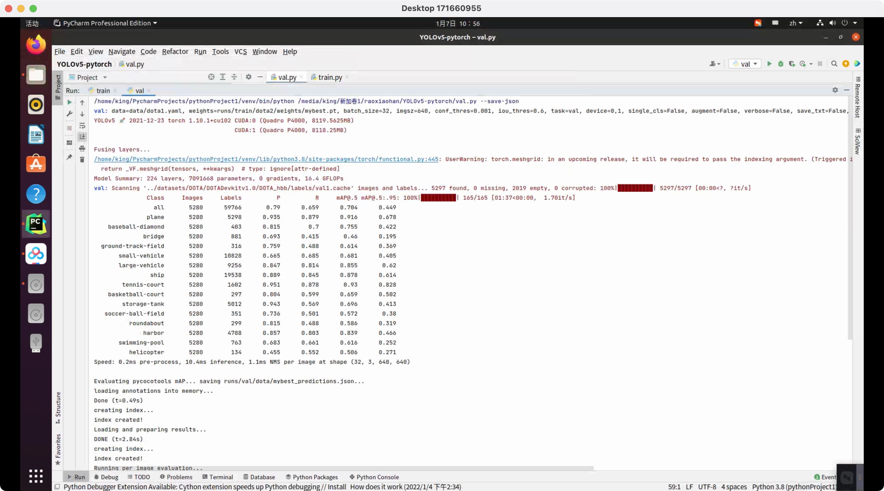The height and width of the screenshot is (491, 884).
Task: Click the Install link in the status bar
Action: point(338,486)
